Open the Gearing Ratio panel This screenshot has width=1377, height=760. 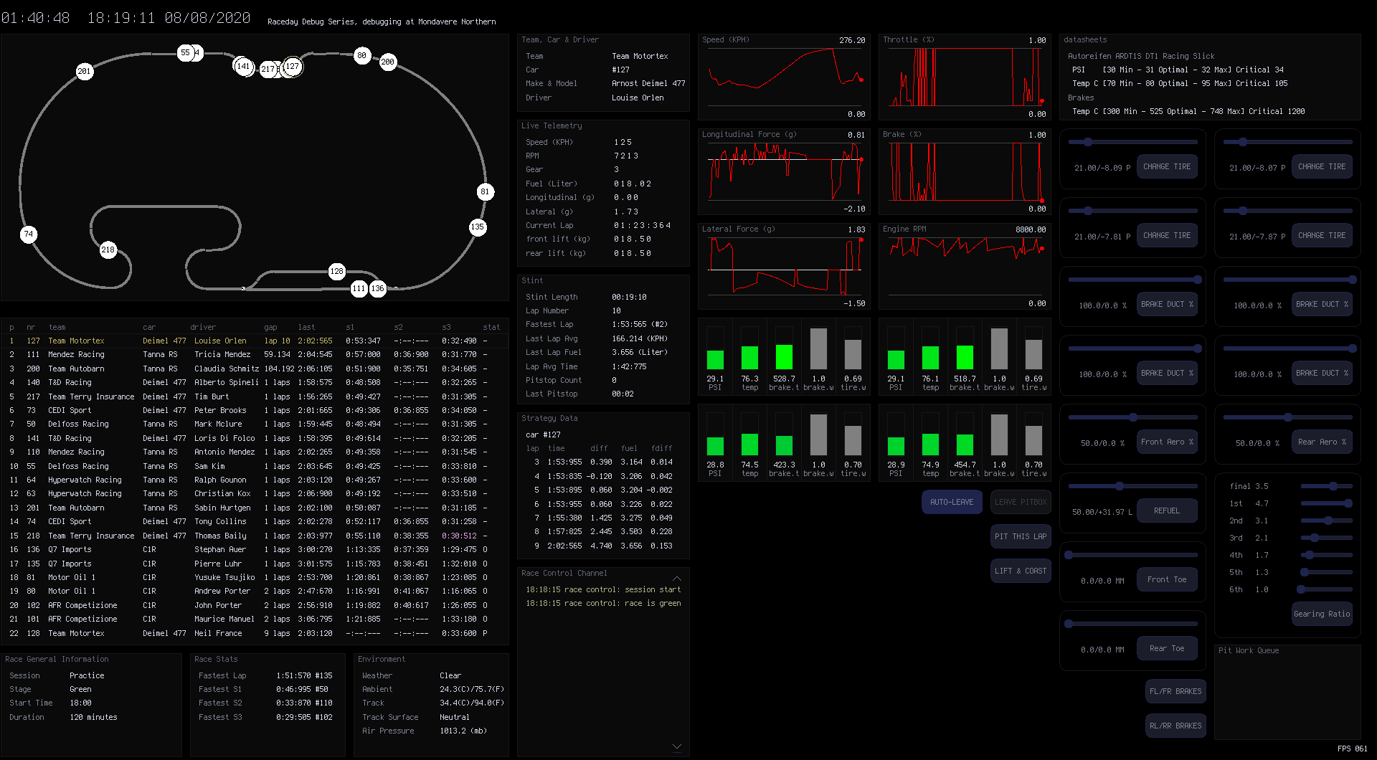coord(1322,614)
